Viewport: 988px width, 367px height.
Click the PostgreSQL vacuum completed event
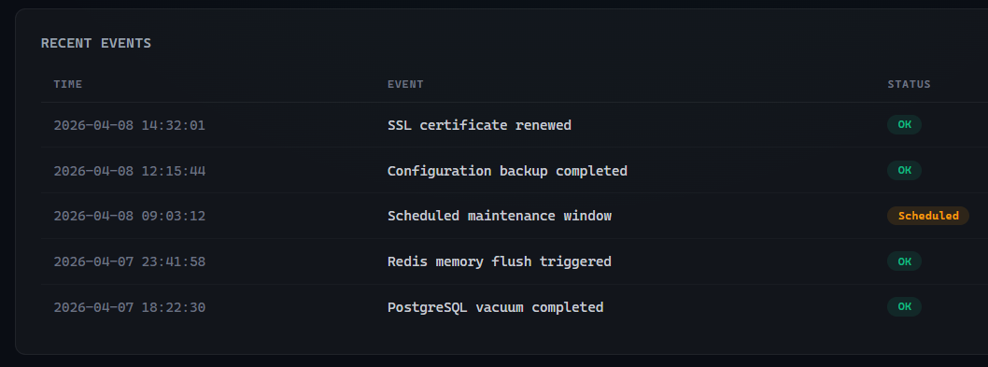[495, 308]
